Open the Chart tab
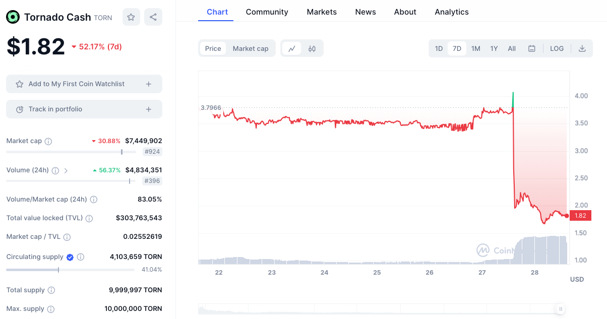The image size is (607, 319). coord(217,12)
